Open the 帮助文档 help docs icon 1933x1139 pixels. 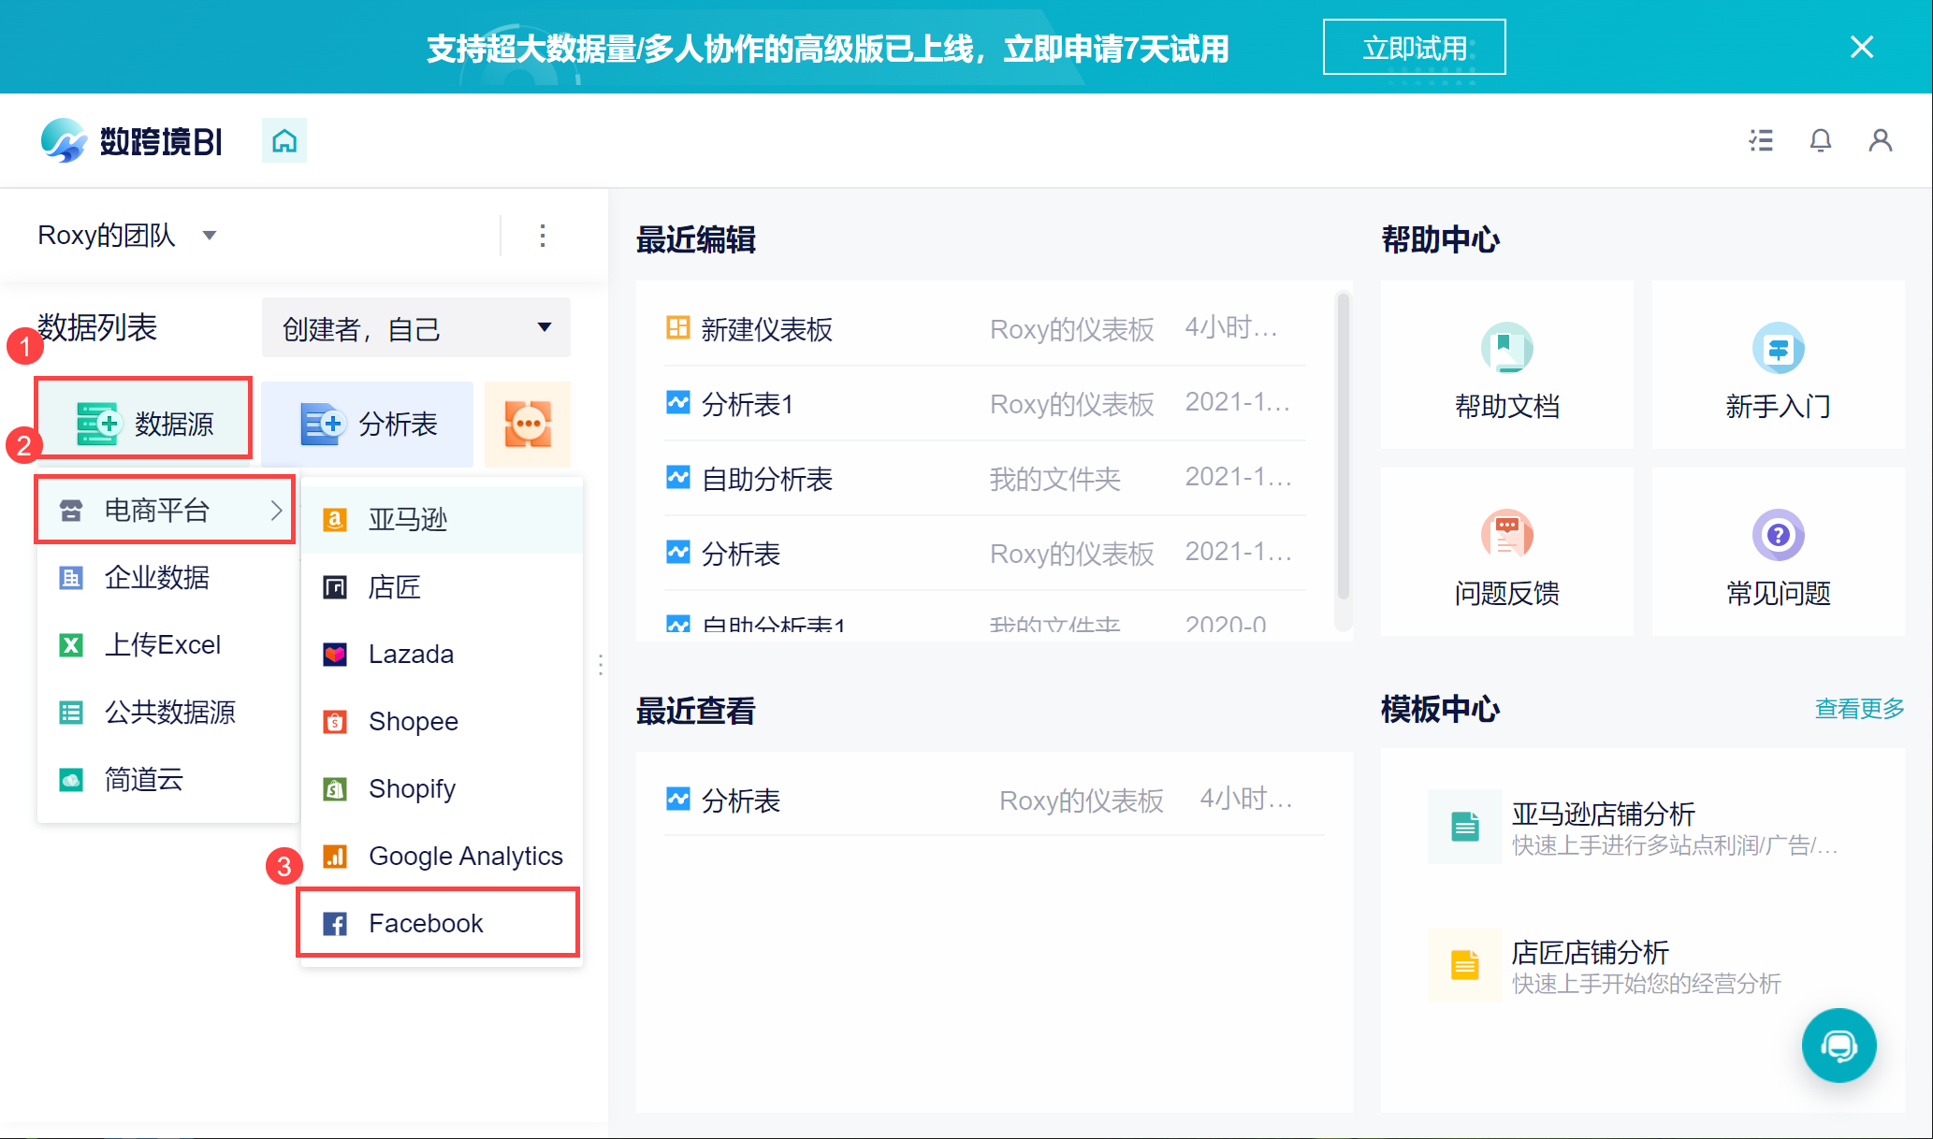click(1506, 349)
